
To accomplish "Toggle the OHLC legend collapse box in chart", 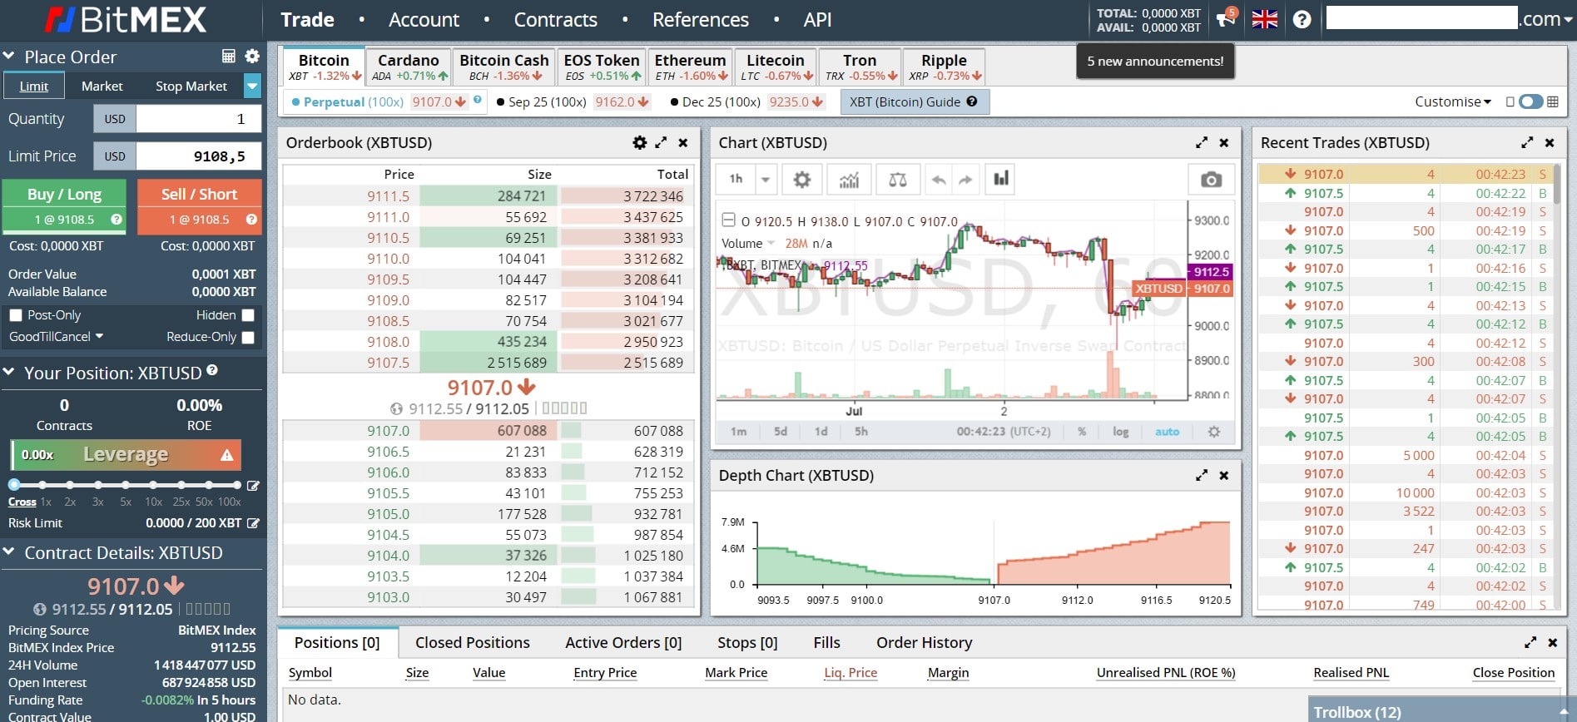I will coord(728,220).
